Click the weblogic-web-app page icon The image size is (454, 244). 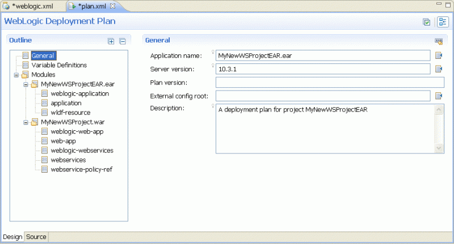point(44,131)
